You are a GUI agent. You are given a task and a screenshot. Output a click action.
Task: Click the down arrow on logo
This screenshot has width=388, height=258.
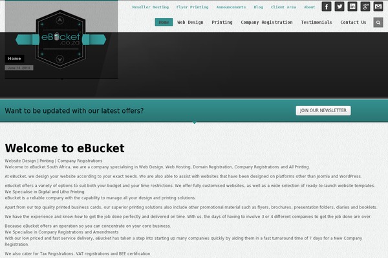(x=59, y=59)
